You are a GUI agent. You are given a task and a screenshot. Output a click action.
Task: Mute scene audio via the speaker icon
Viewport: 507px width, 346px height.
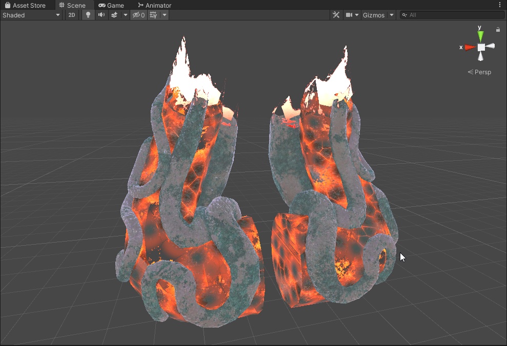(100, 15)
